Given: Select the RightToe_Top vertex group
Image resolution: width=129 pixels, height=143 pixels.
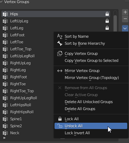Looking at the screenshot, I should tap(28, 91).
